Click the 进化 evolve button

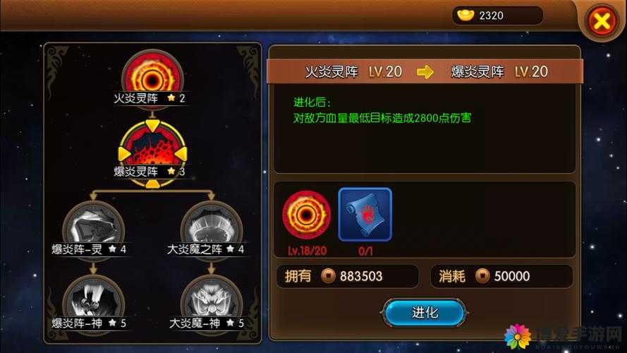pos(425,313)
